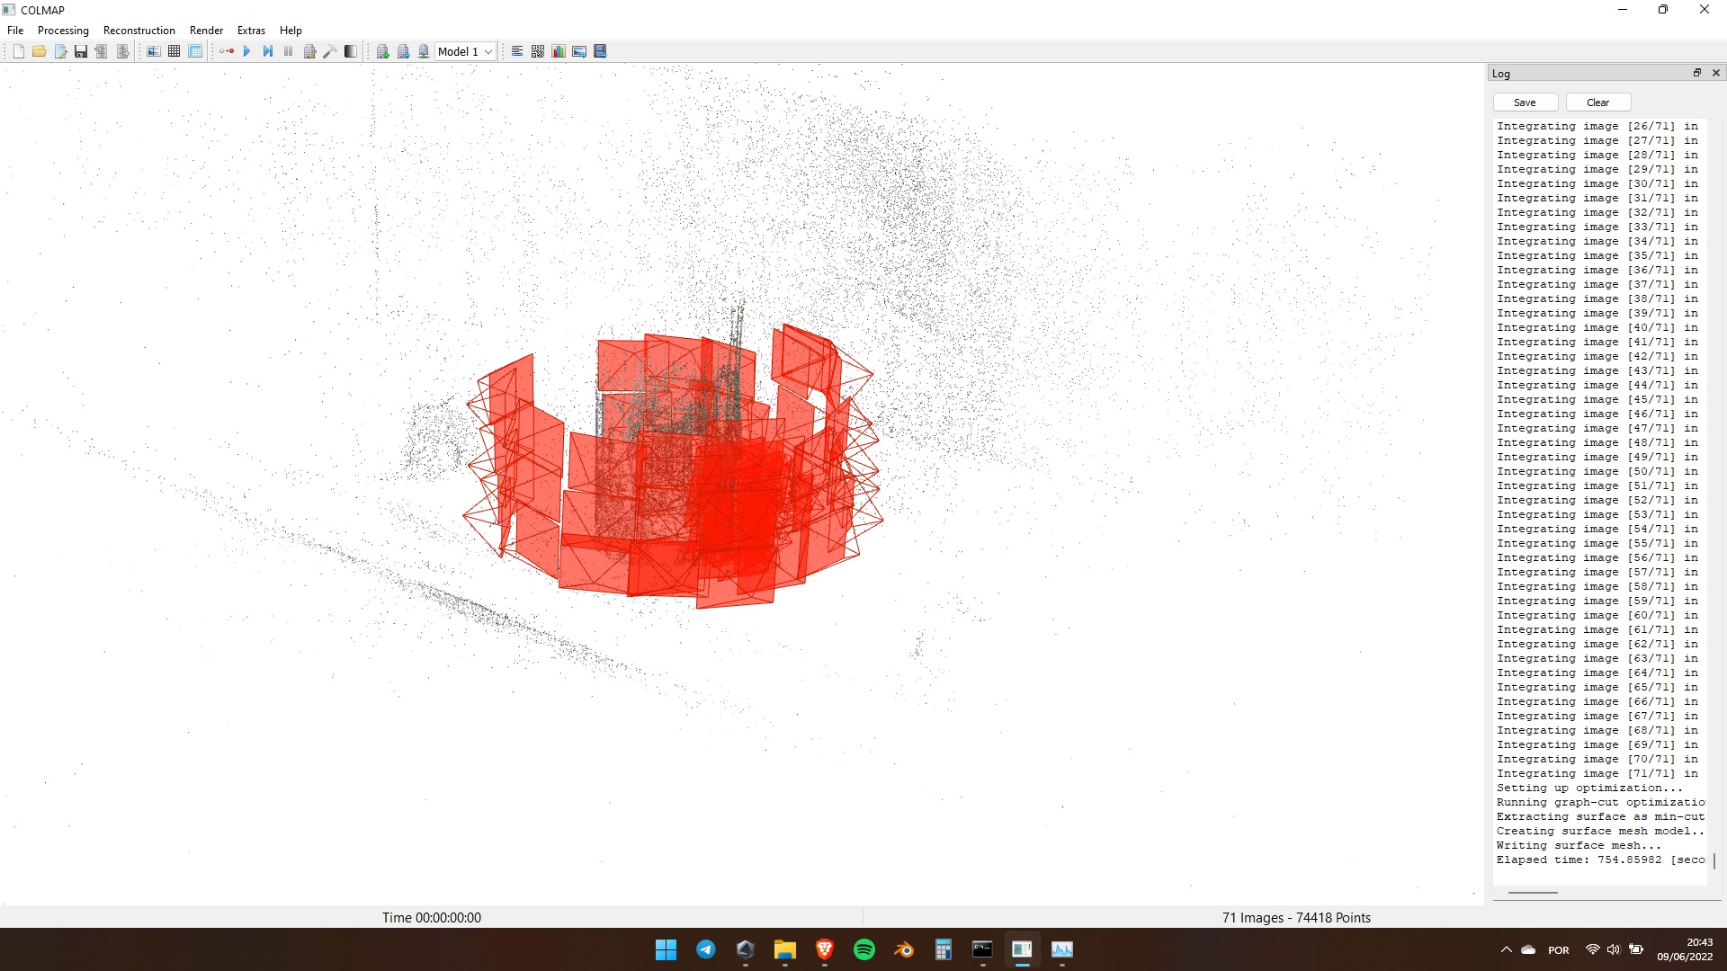
Task: Show the match matrix
Action: pyautogui.click(x=537, y=51)
